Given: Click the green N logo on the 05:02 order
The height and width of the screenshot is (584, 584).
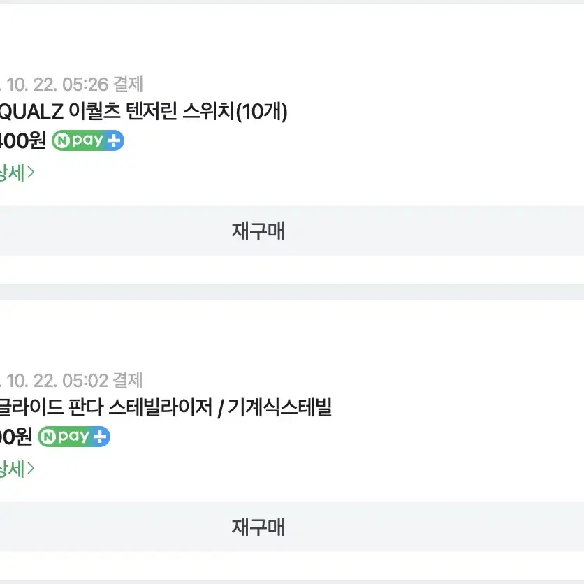Looking at the screenshot, I should 48,437.
